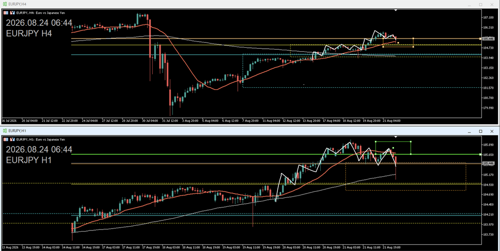Click the 185.446 current price tag in H1
This screenshot has width=500, height=251.
[488, 164]
